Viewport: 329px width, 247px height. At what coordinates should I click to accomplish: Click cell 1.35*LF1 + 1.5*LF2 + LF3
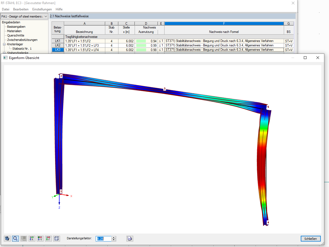pyautogui.click(x=84, y=45)
